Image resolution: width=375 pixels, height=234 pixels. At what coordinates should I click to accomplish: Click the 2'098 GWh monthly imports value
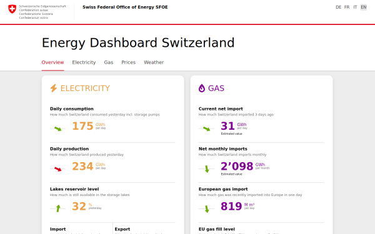click(x=245, y=166)
